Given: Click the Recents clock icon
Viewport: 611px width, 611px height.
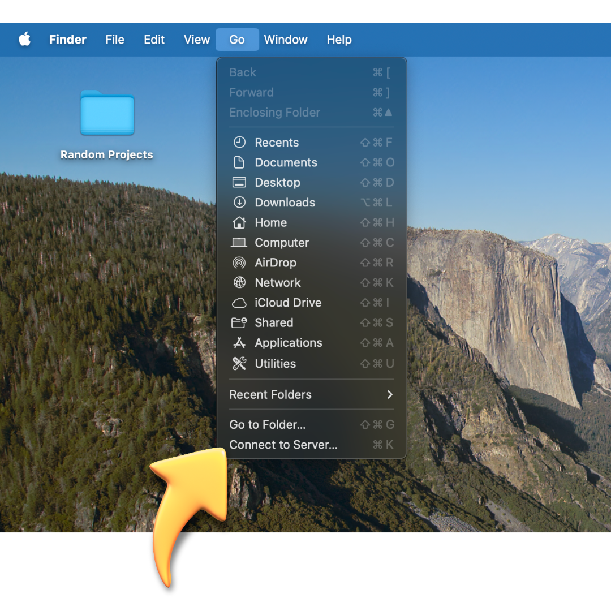Looking at the screenshot, I should point(239,142).
